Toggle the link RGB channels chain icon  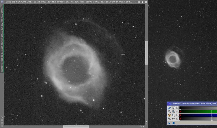coord(169,108)
